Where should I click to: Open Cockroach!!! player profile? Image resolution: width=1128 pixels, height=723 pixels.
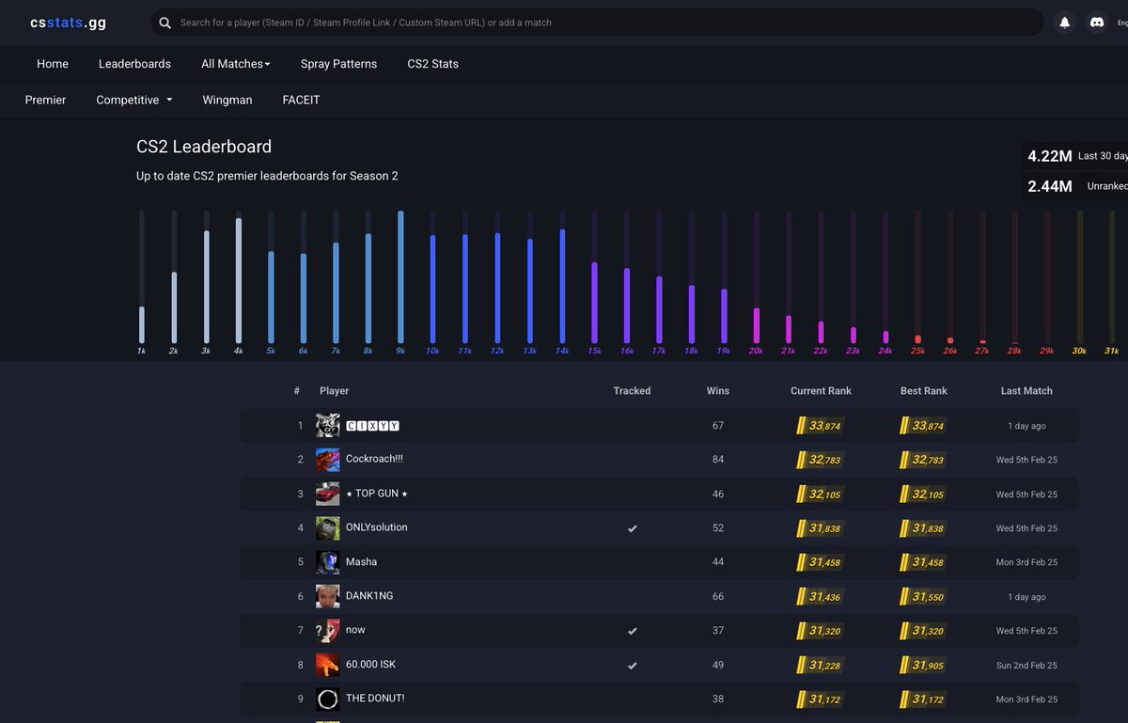(374, 459)
